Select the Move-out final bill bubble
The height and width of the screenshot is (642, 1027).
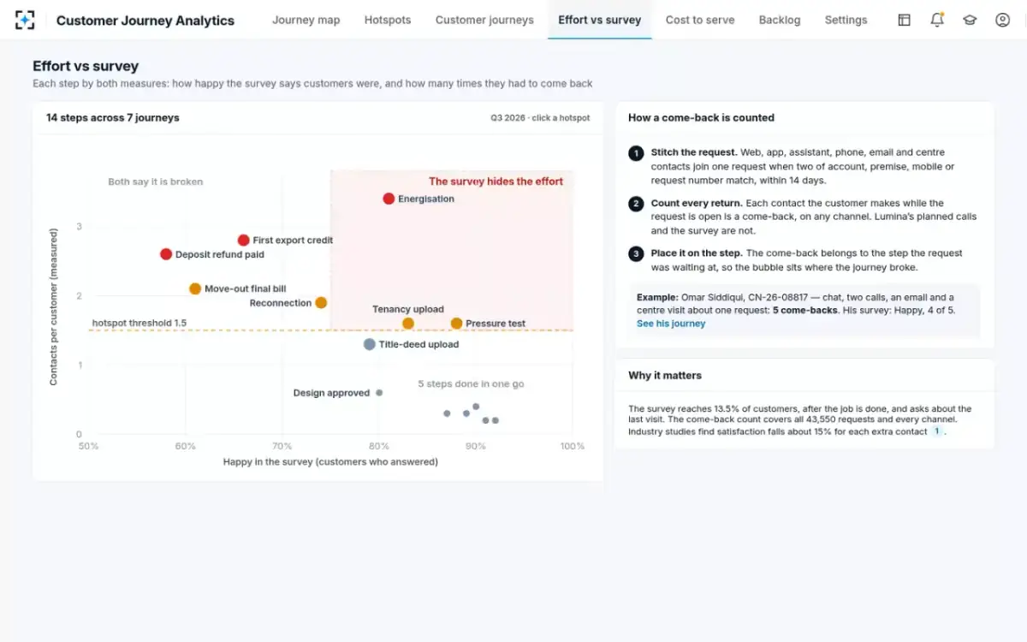click(x=195, y=289)
